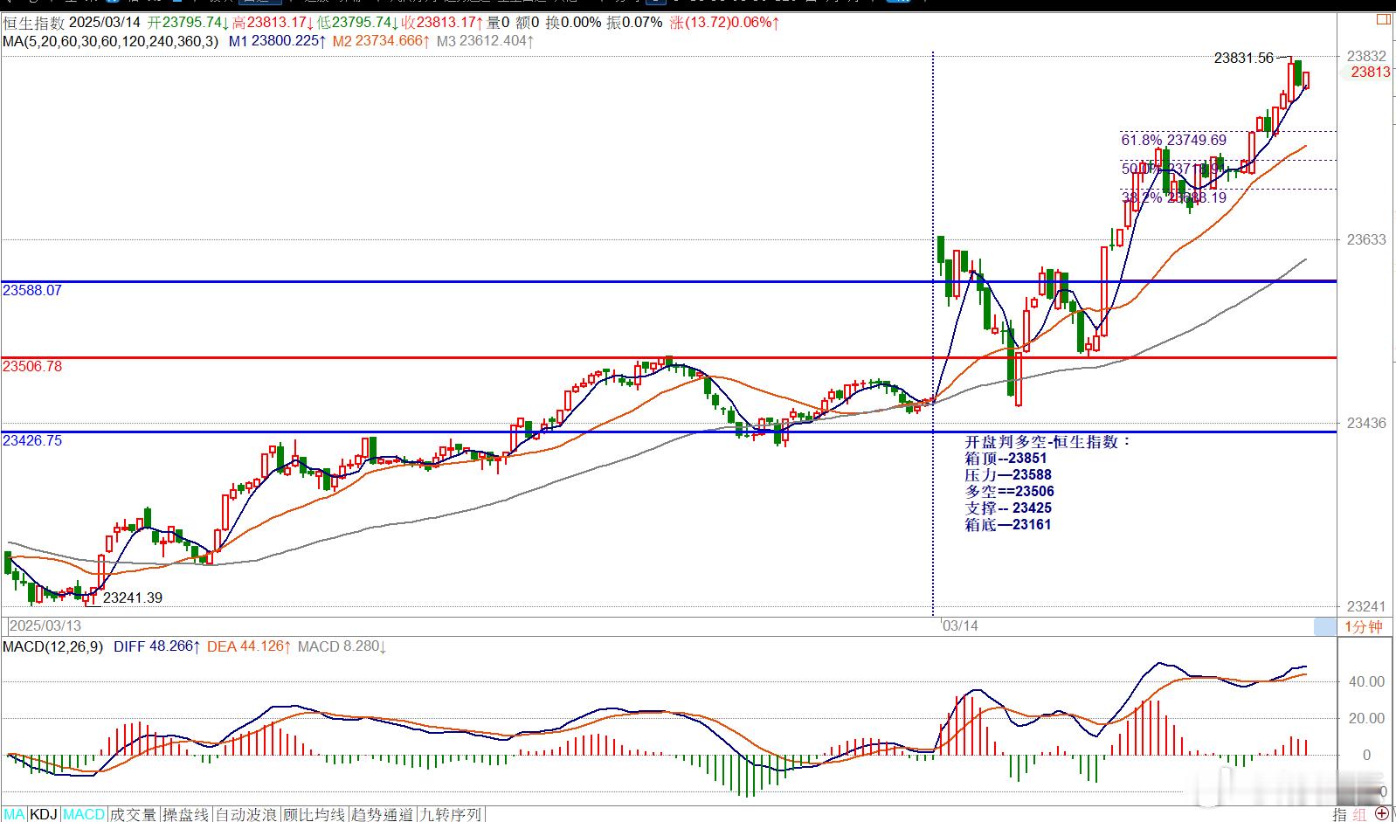Click the 开盘判多空-恒生指数 annotation heading

click(x=1047, y=441)
